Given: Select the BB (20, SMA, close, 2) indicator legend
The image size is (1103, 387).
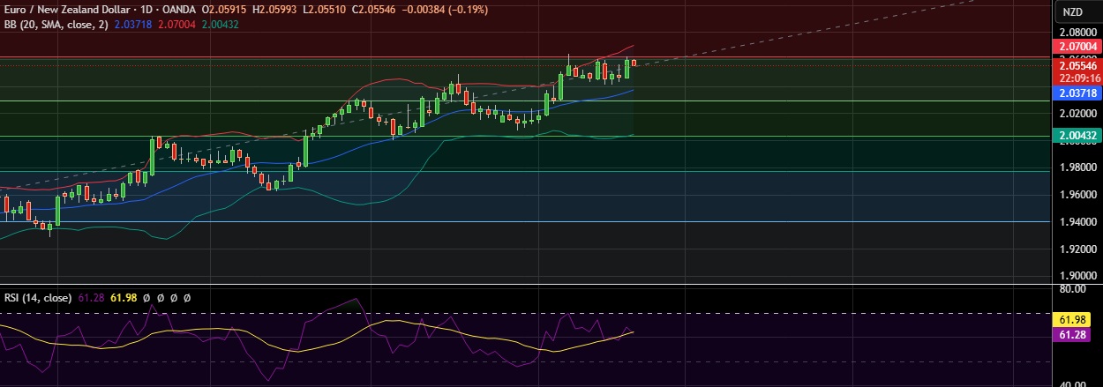Looking at the screenshot, I should 56,24.
